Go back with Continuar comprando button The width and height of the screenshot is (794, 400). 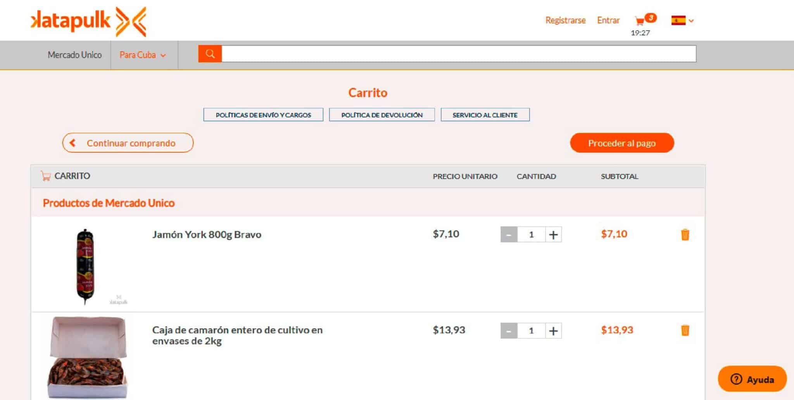(x=128, y=143)
